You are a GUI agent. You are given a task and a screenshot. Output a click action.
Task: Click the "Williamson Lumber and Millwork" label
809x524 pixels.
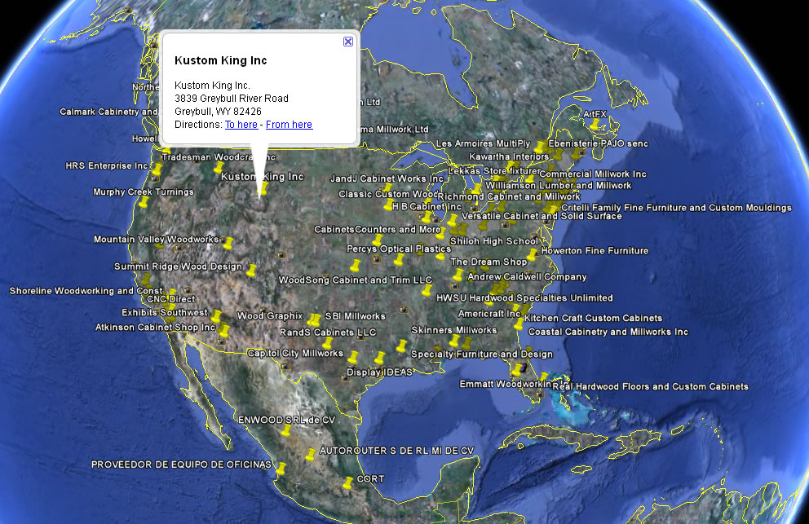pyautogui.click(x=559, y=186)
